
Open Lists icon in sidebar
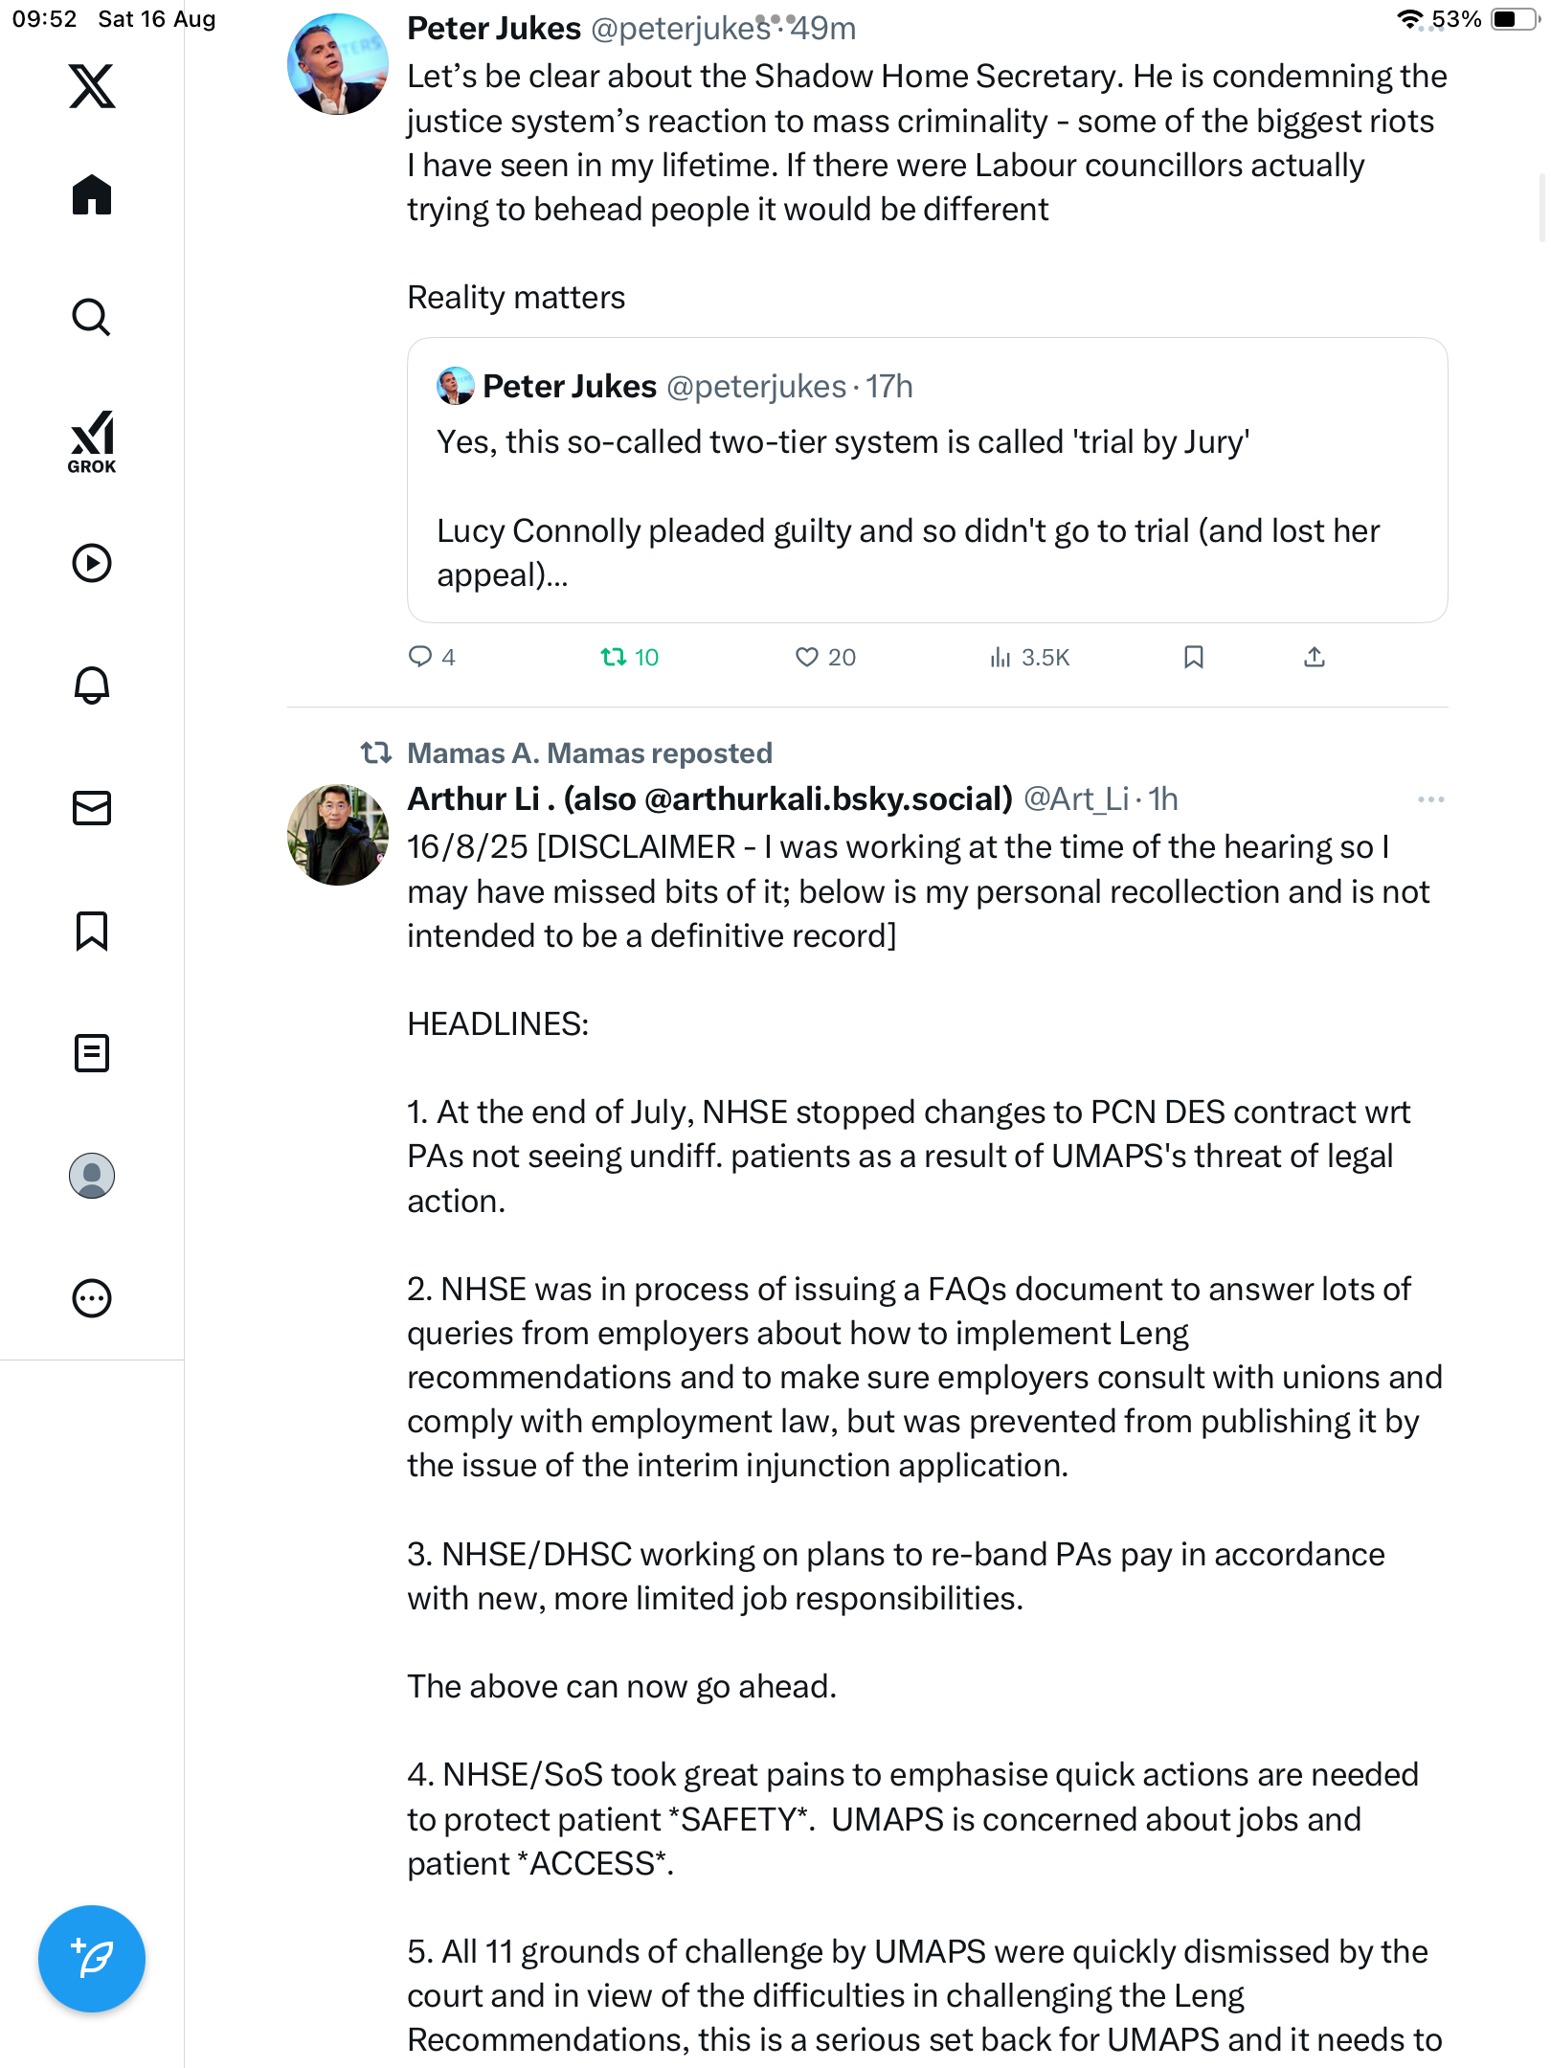[x=92, y=1053]
